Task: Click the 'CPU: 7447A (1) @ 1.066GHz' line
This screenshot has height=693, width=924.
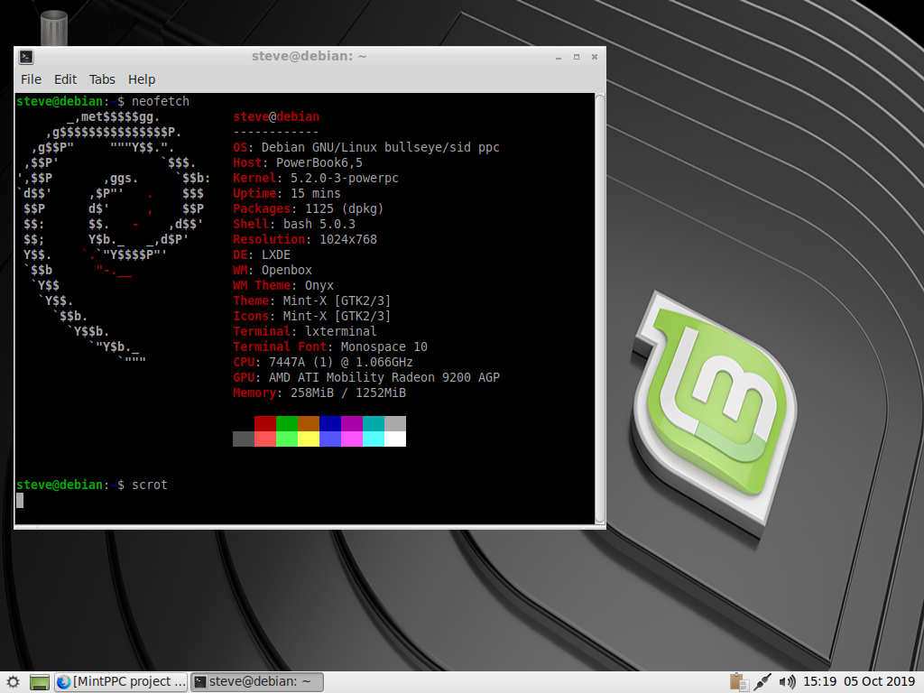Action: point(323,362)
